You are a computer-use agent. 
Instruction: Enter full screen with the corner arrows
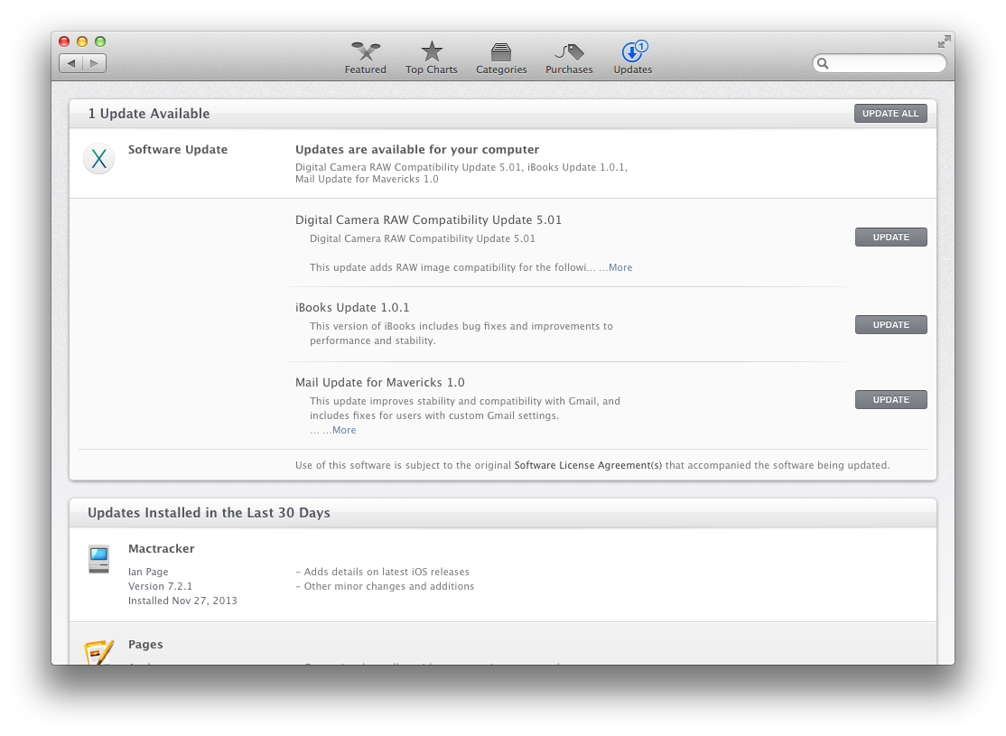[944, 42]
